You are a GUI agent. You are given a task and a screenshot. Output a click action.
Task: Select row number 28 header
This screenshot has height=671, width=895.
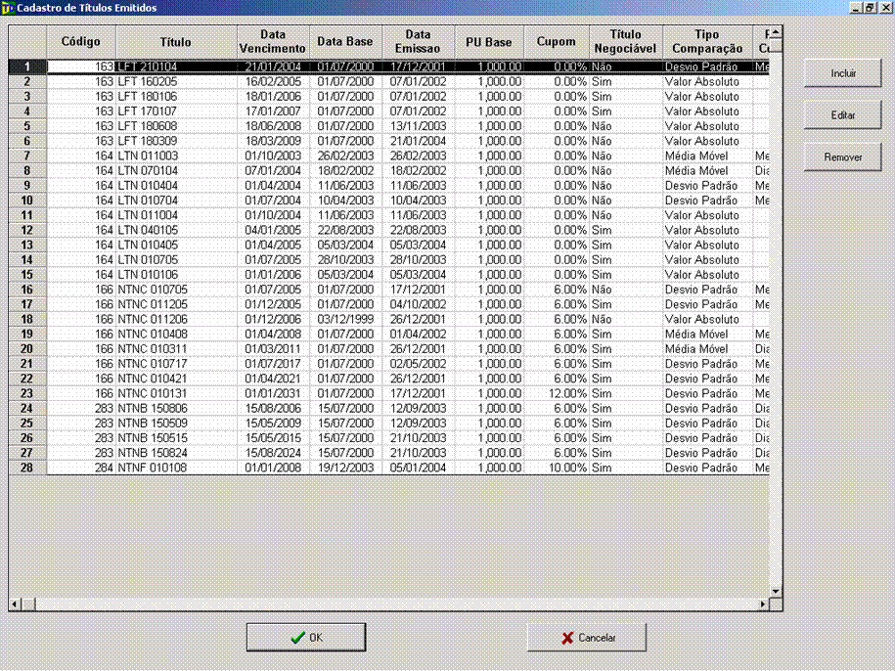tap(27, 469)
